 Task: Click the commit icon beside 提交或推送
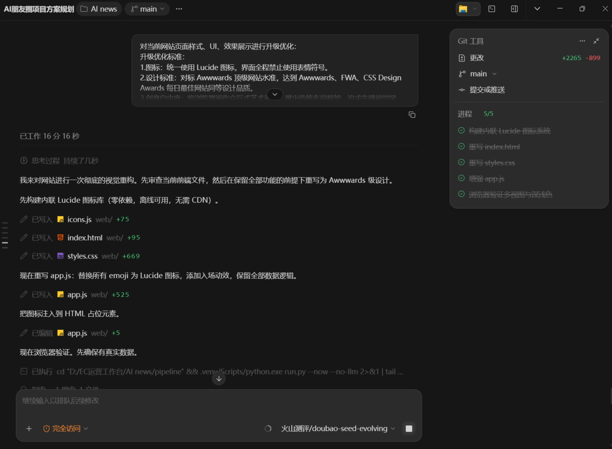click(462, 90)
